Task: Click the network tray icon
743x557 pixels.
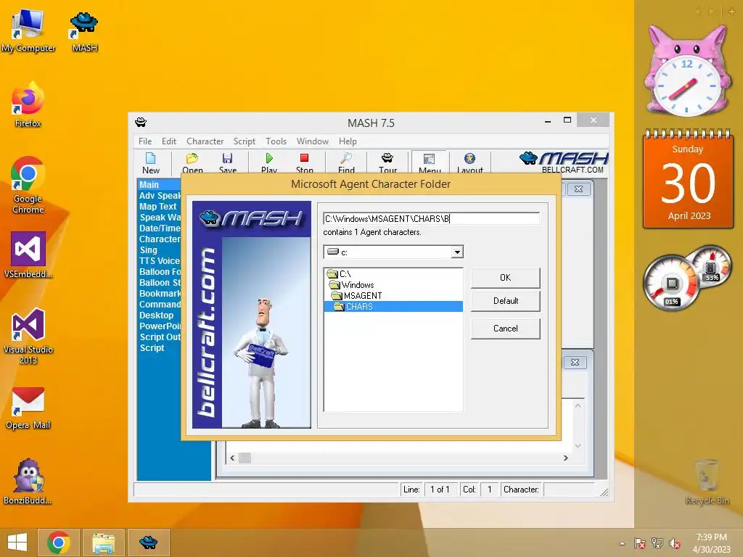Action: point(657,543)
